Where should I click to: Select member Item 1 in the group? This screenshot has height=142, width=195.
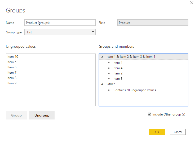118,63
